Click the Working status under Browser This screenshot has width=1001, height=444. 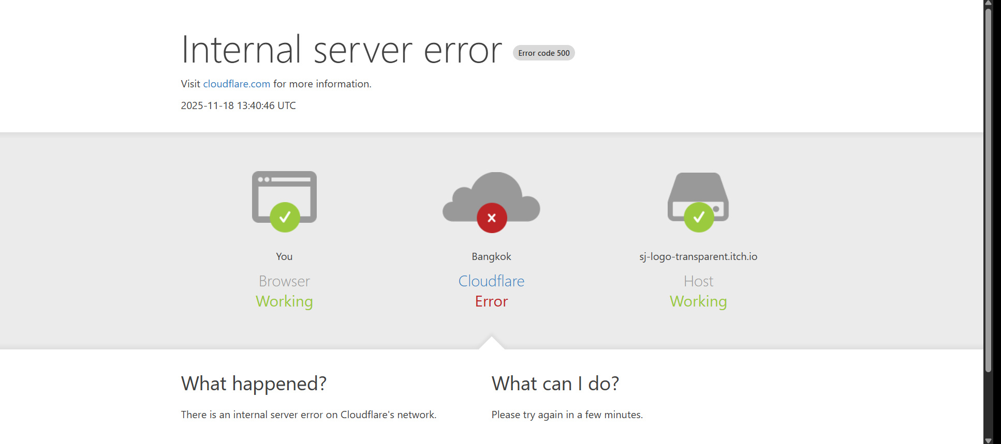coord(284,302)
